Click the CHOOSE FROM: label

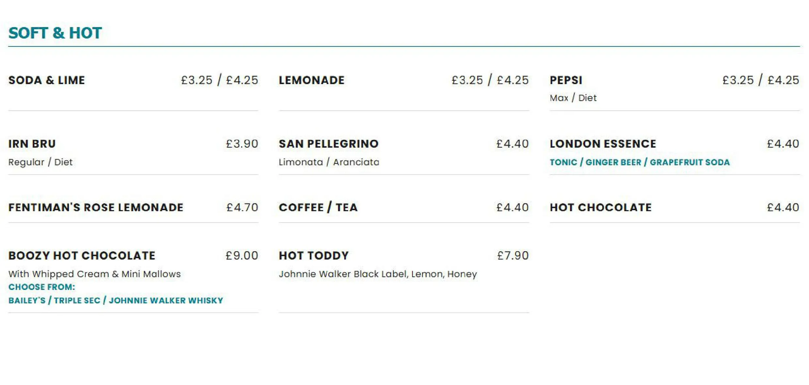(x=42, y=287)
